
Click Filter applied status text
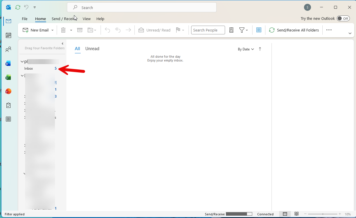15,214
